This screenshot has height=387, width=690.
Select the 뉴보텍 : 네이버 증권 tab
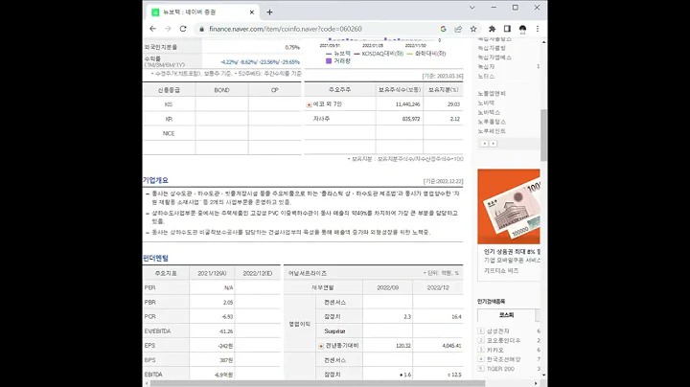click(x=202, y=12)
